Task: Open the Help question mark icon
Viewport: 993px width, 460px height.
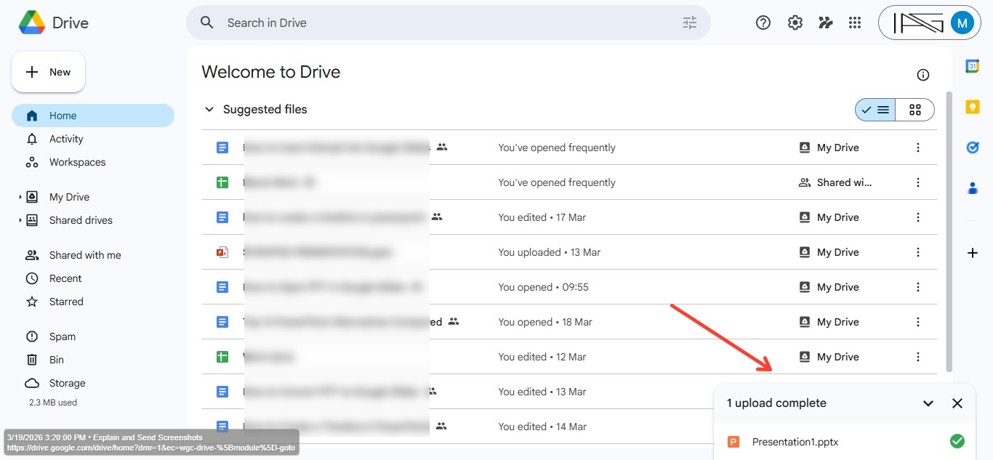Action: (763, 23)
